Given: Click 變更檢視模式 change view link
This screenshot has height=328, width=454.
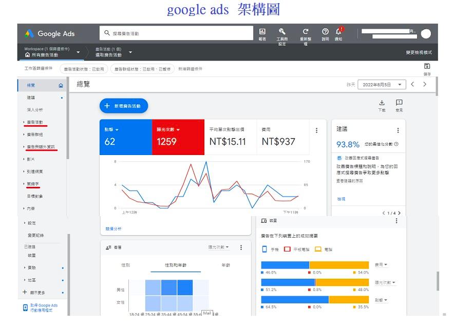Looking at the screenshot, I should pyautogui.click(x=419, y=52).
